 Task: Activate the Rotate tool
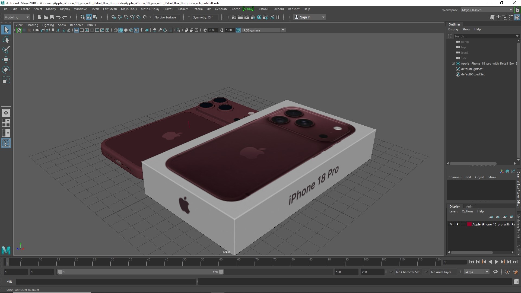pos(6,70)
